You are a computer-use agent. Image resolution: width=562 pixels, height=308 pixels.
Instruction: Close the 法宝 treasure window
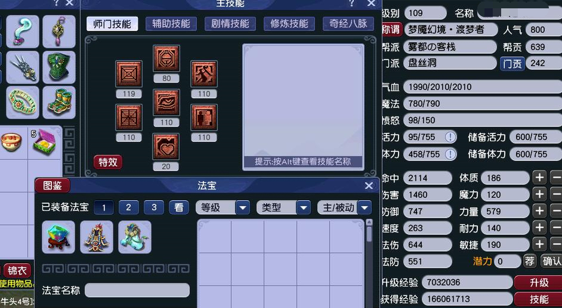coord(369,186)
